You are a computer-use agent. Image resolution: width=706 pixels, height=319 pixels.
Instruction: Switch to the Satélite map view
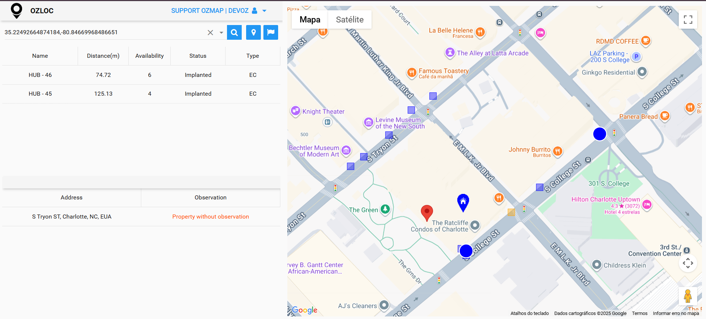click(350, 20)
